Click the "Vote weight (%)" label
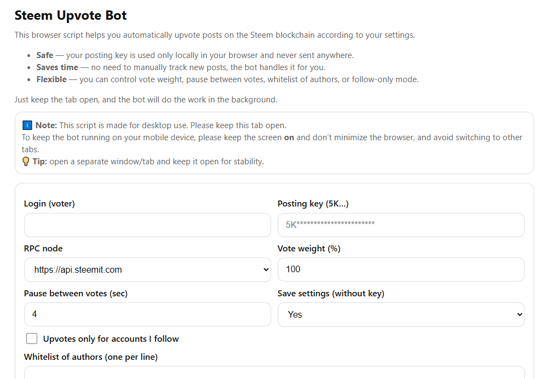Viewport: 550px width, 379px height. (x=309, y=249)
